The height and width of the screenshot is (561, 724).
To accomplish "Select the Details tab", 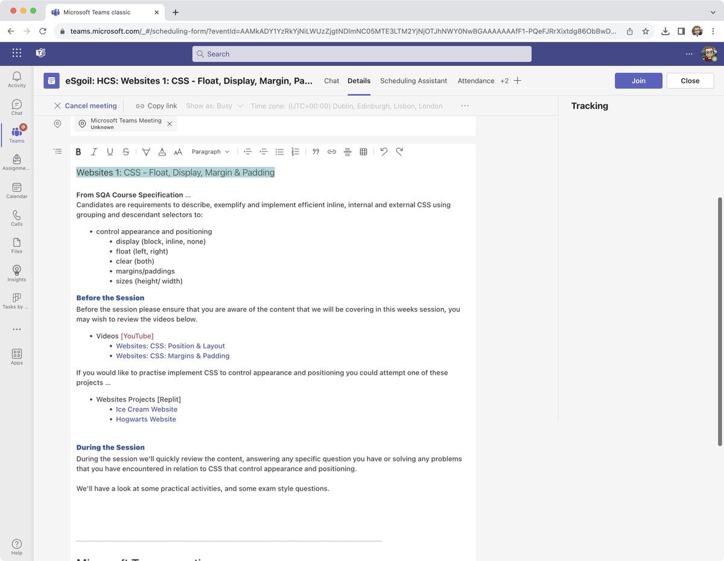I will (359, 81).
